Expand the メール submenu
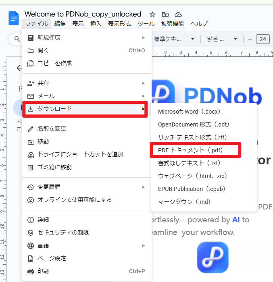Image resolution: width=273 pixels, height=282 pixels. [87, 96]
